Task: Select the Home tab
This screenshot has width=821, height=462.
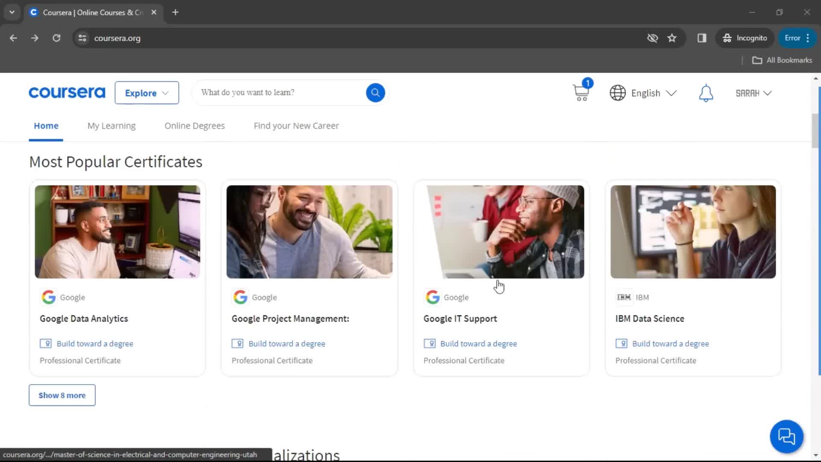Action: [46, 125]
